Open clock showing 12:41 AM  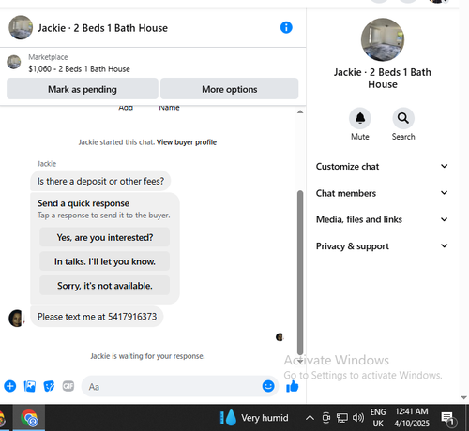(x=412, y=418)
